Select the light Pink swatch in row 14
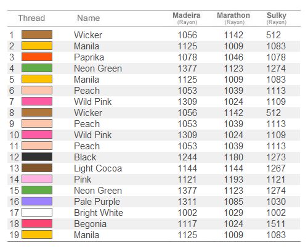 tap(37, 179)
